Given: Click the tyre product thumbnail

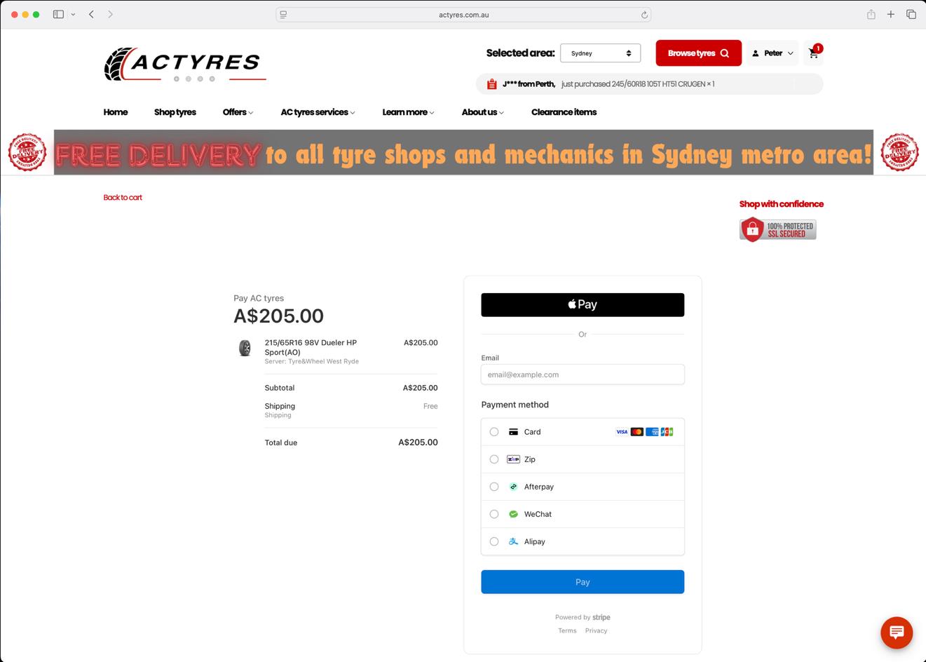Looking at the screenshot, I should (x=245, y=348).
